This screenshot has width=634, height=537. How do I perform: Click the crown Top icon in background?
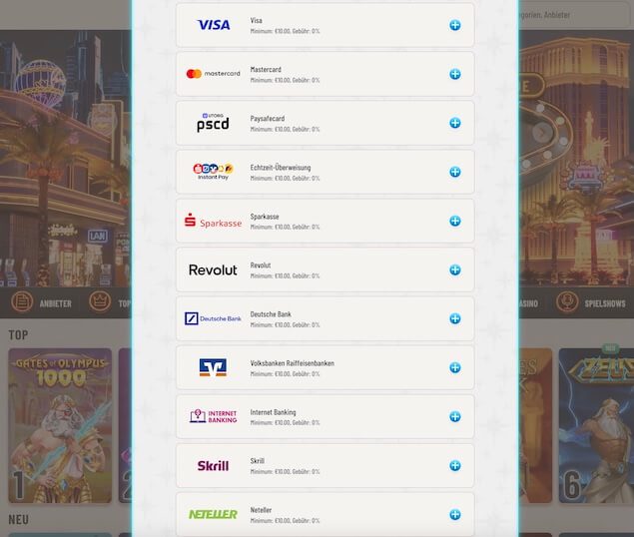coord(100,301)
